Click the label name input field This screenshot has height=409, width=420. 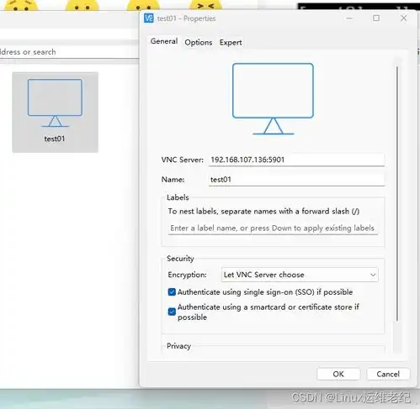point(273,228)
